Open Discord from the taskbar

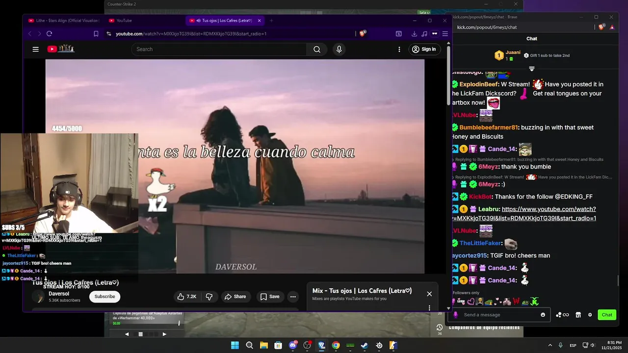293,345
